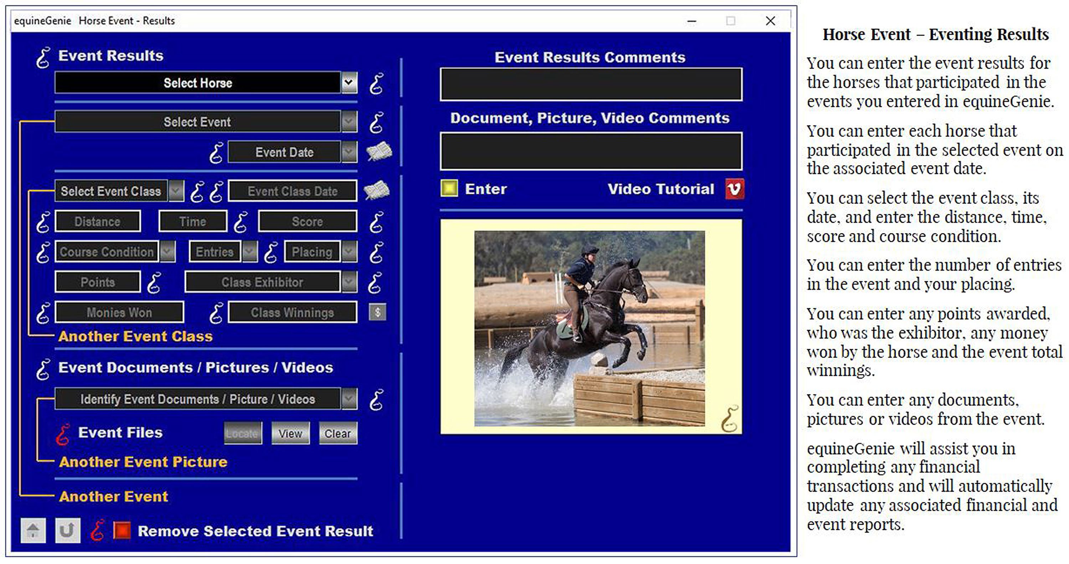Open the calendar icon beside Event Date
Image resolution: width=1069 pixels, height=564 pixels.
point(378,151)
